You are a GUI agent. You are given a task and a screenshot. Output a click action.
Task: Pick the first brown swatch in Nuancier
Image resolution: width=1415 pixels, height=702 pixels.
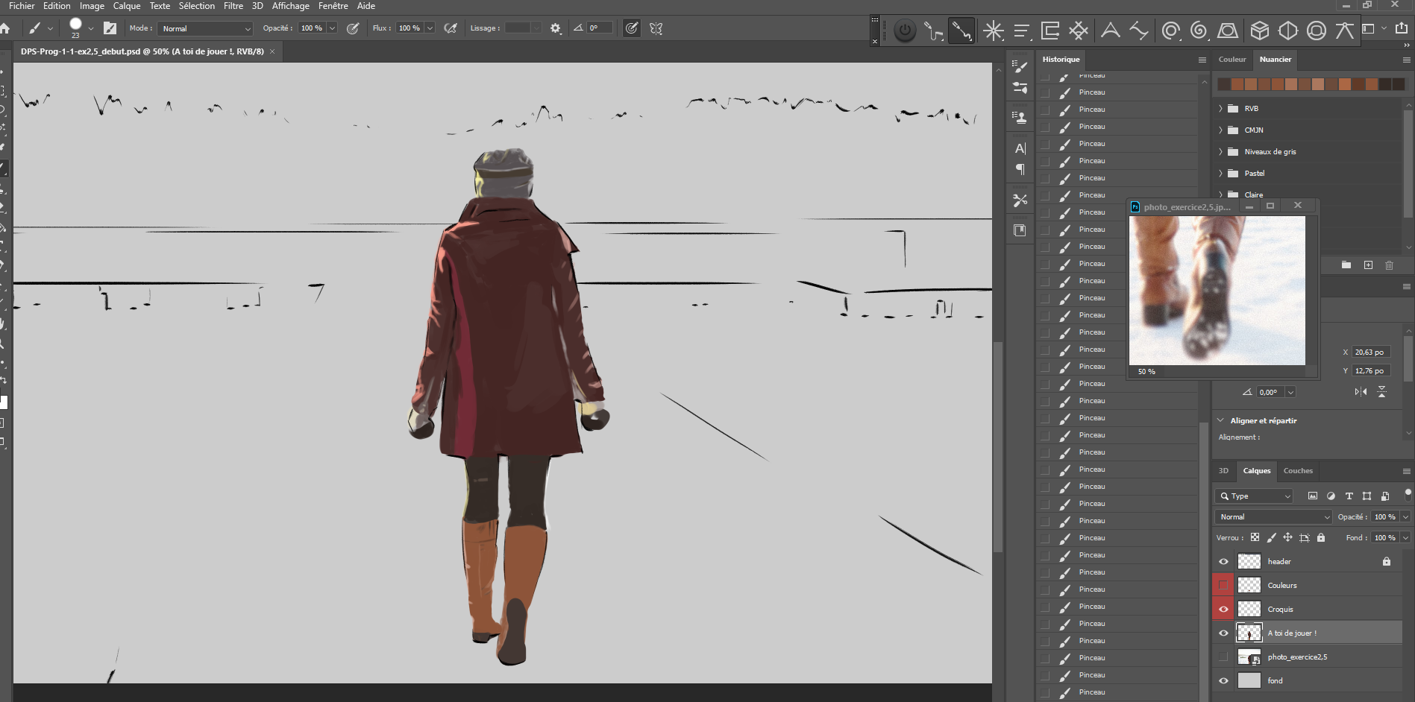pos(1224,84)
